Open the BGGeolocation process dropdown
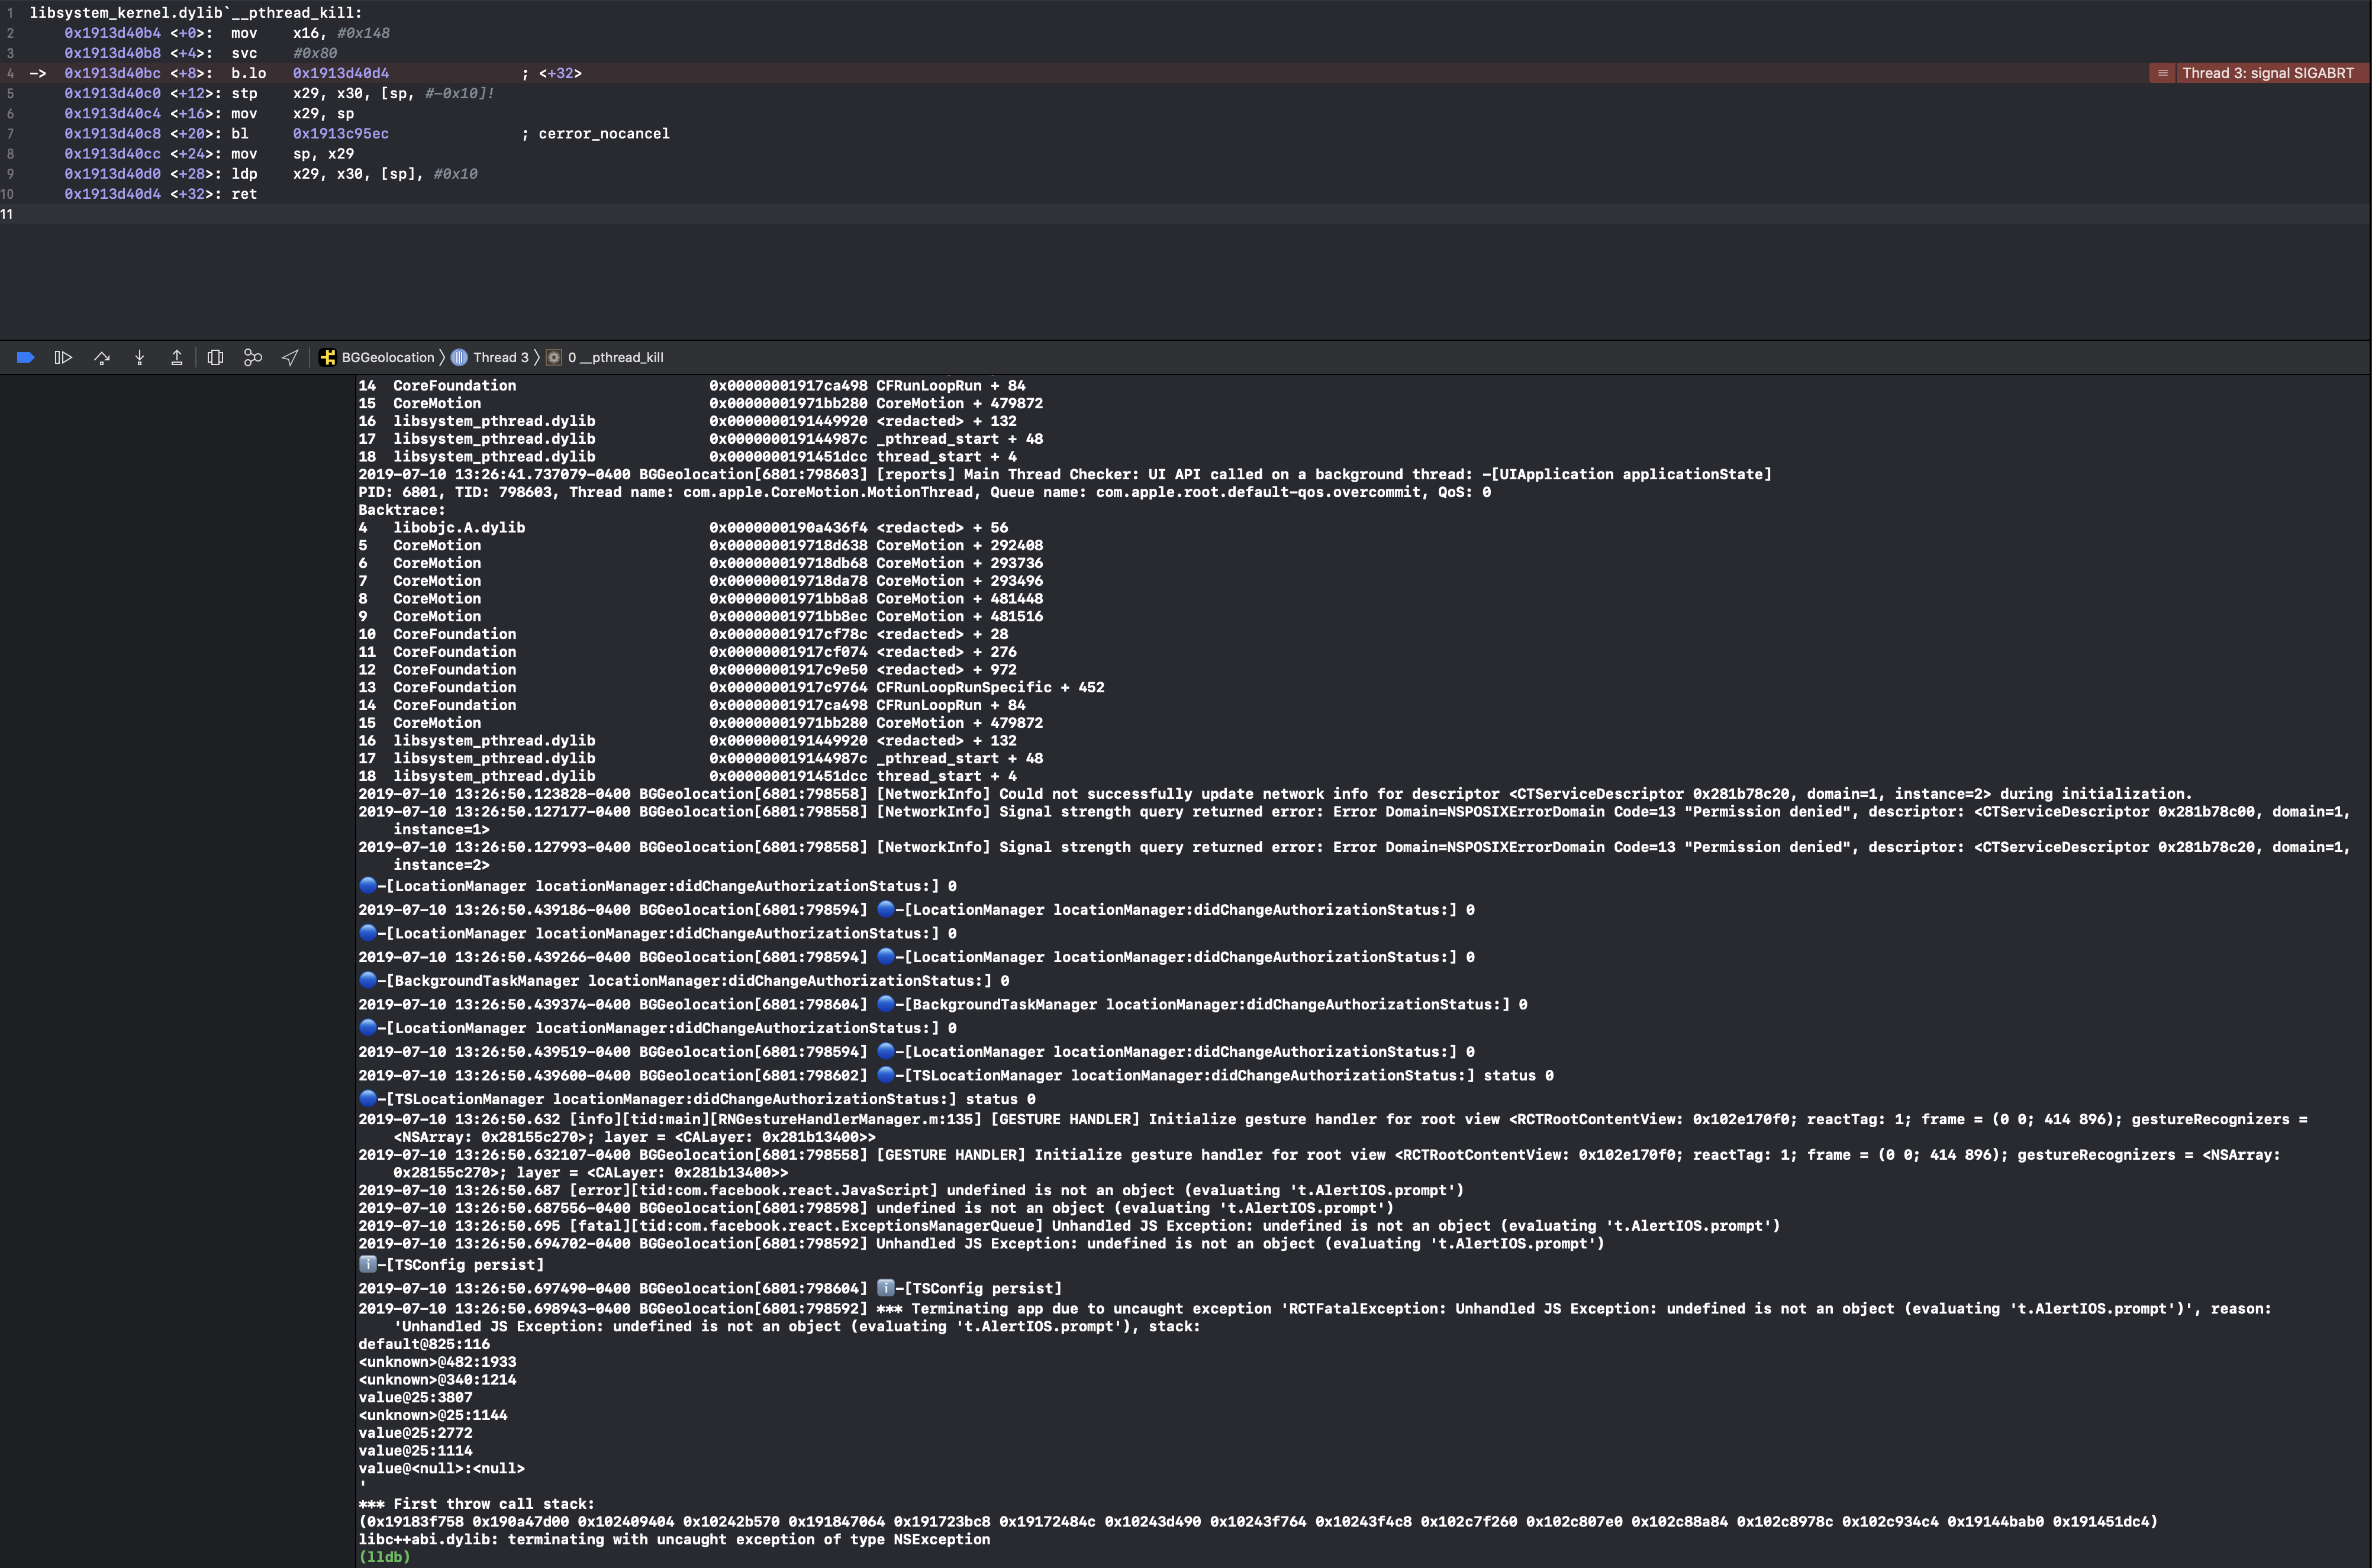The height and width of the screenshot is (1568, 2372). click(387, 357)
